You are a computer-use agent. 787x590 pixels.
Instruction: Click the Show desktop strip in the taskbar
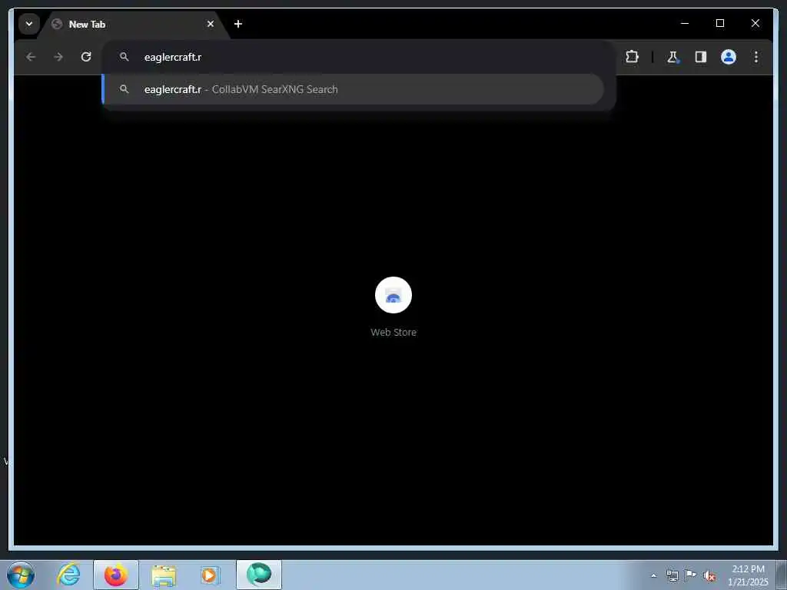(782, 575)
